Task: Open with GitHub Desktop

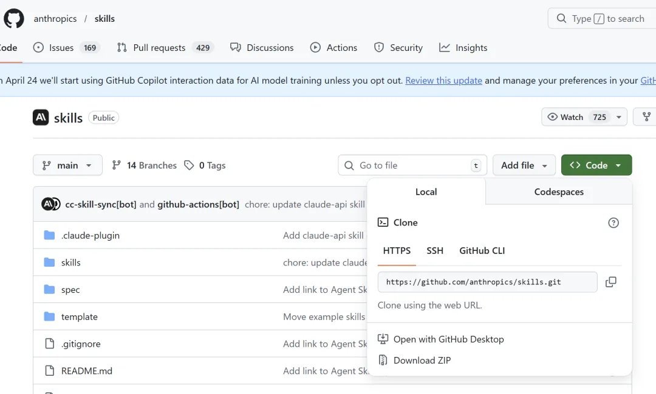Action: coord(448,339)
